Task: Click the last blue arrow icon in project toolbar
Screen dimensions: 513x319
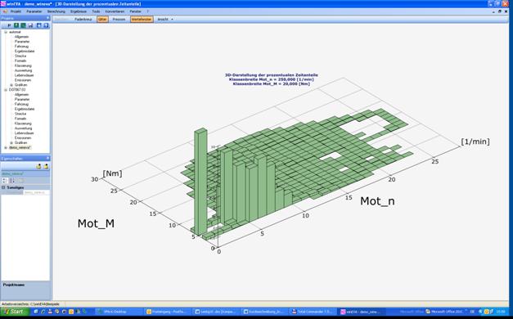Action: click(x=46, y=25)
